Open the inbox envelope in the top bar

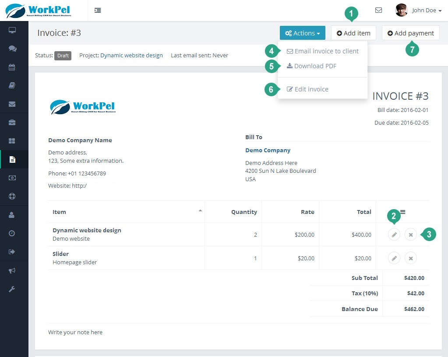pos(378,10)
